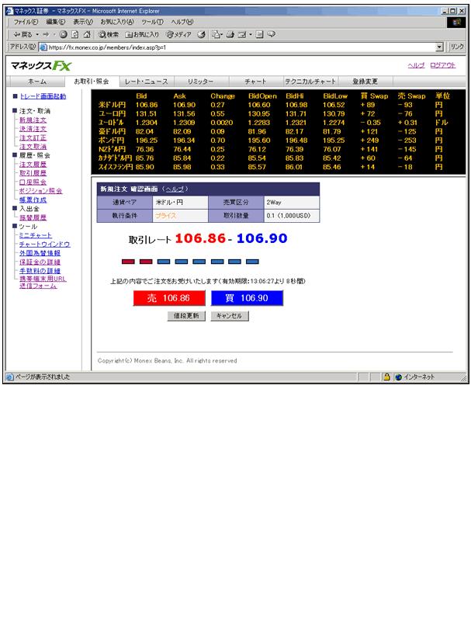Open the 取引履歴 sidebar link
Viewport: 471px width, 621px height.
33,173
